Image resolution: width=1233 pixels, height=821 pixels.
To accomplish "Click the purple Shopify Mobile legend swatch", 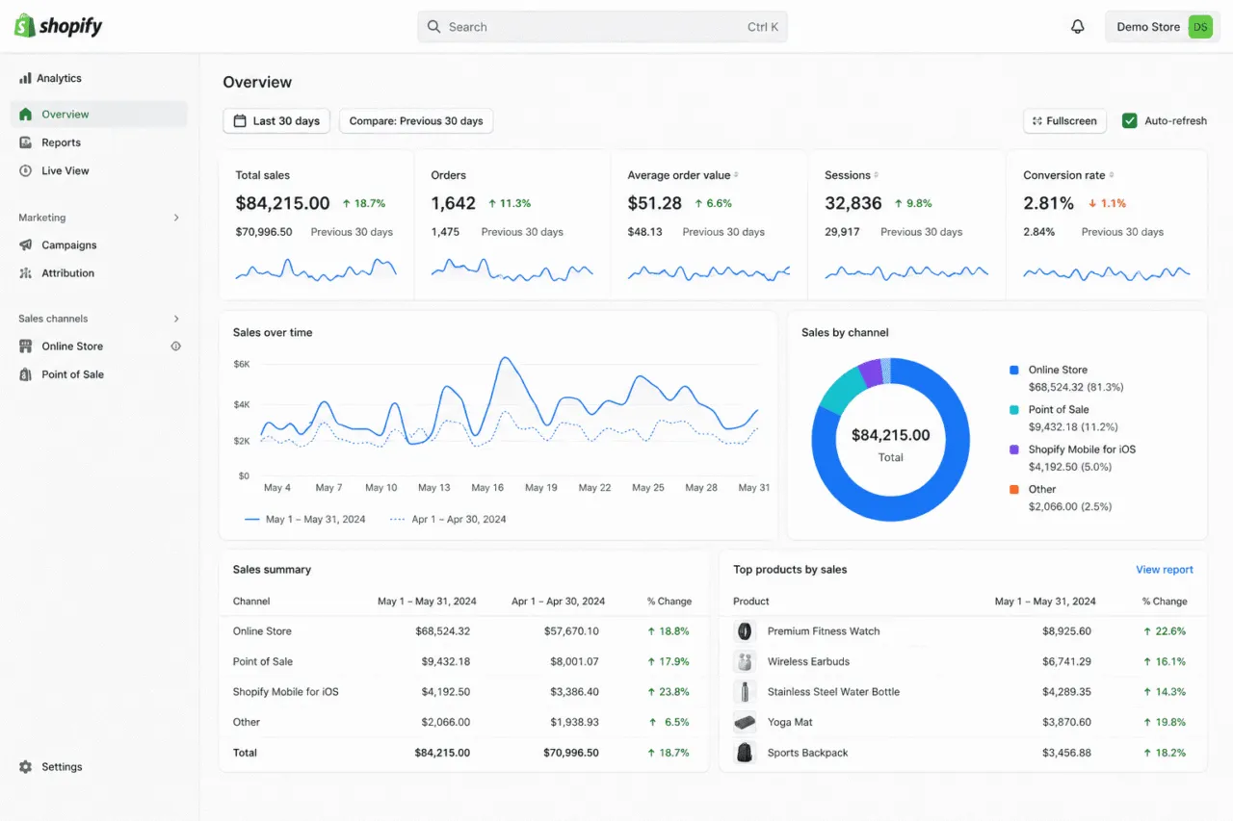I will coord(1014,449).
